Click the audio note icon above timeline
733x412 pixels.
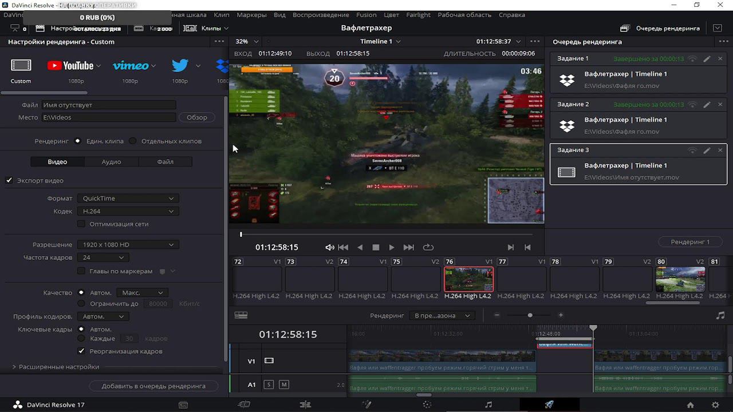[x=720, y=315]
